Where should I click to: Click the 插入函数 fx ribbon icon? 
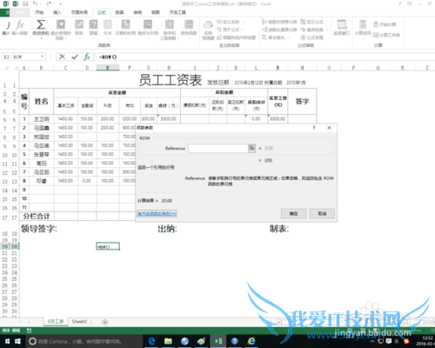click(x=20, y=28)
